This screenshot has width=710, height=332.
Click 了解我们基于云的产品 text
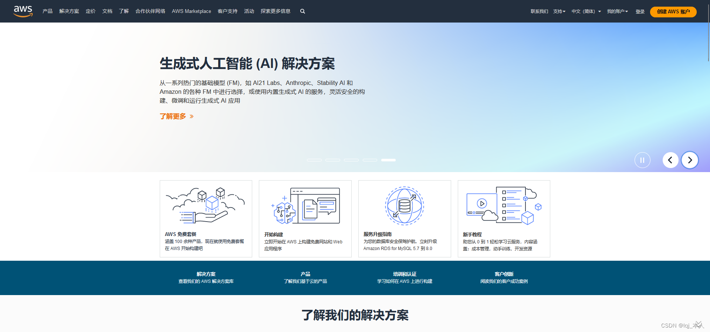click(305, 281)
